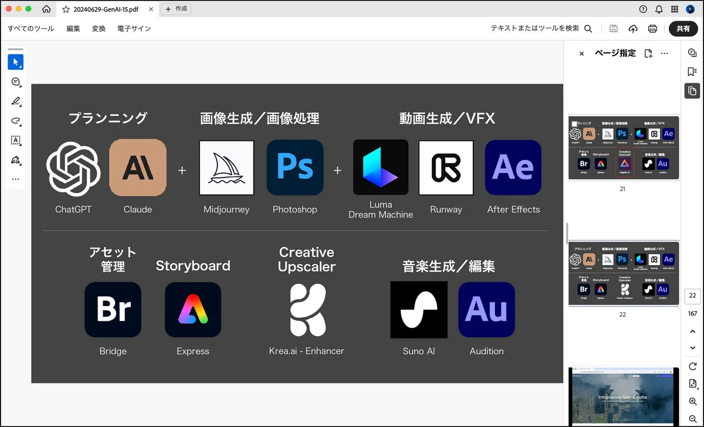Tick checkbox on page 21 thumbnail
The width and height of the screenshot is (704, 427).
click(x=575, y=124)
